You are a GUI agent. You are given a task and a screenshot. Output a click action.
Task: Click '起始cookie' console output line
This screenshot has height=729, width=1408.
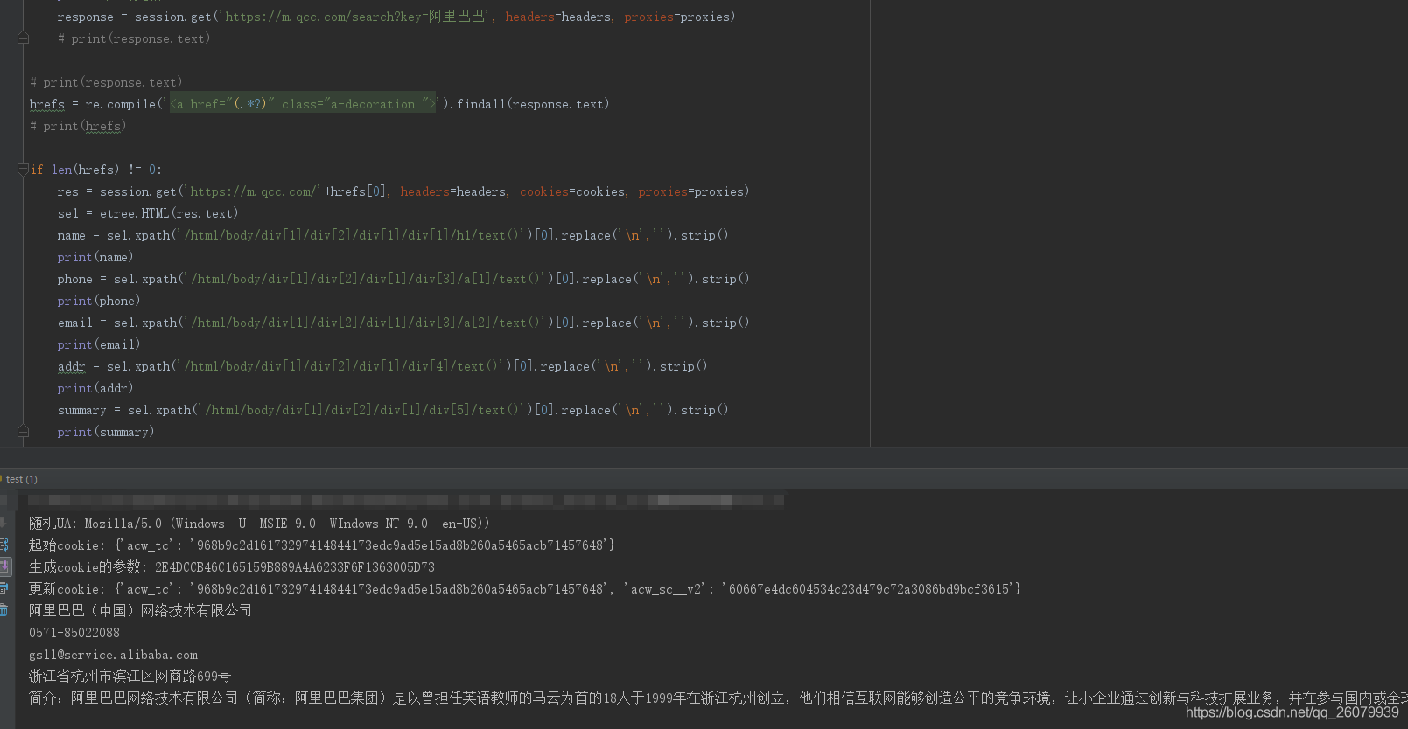pyautogui.click(x=322, y=545)
